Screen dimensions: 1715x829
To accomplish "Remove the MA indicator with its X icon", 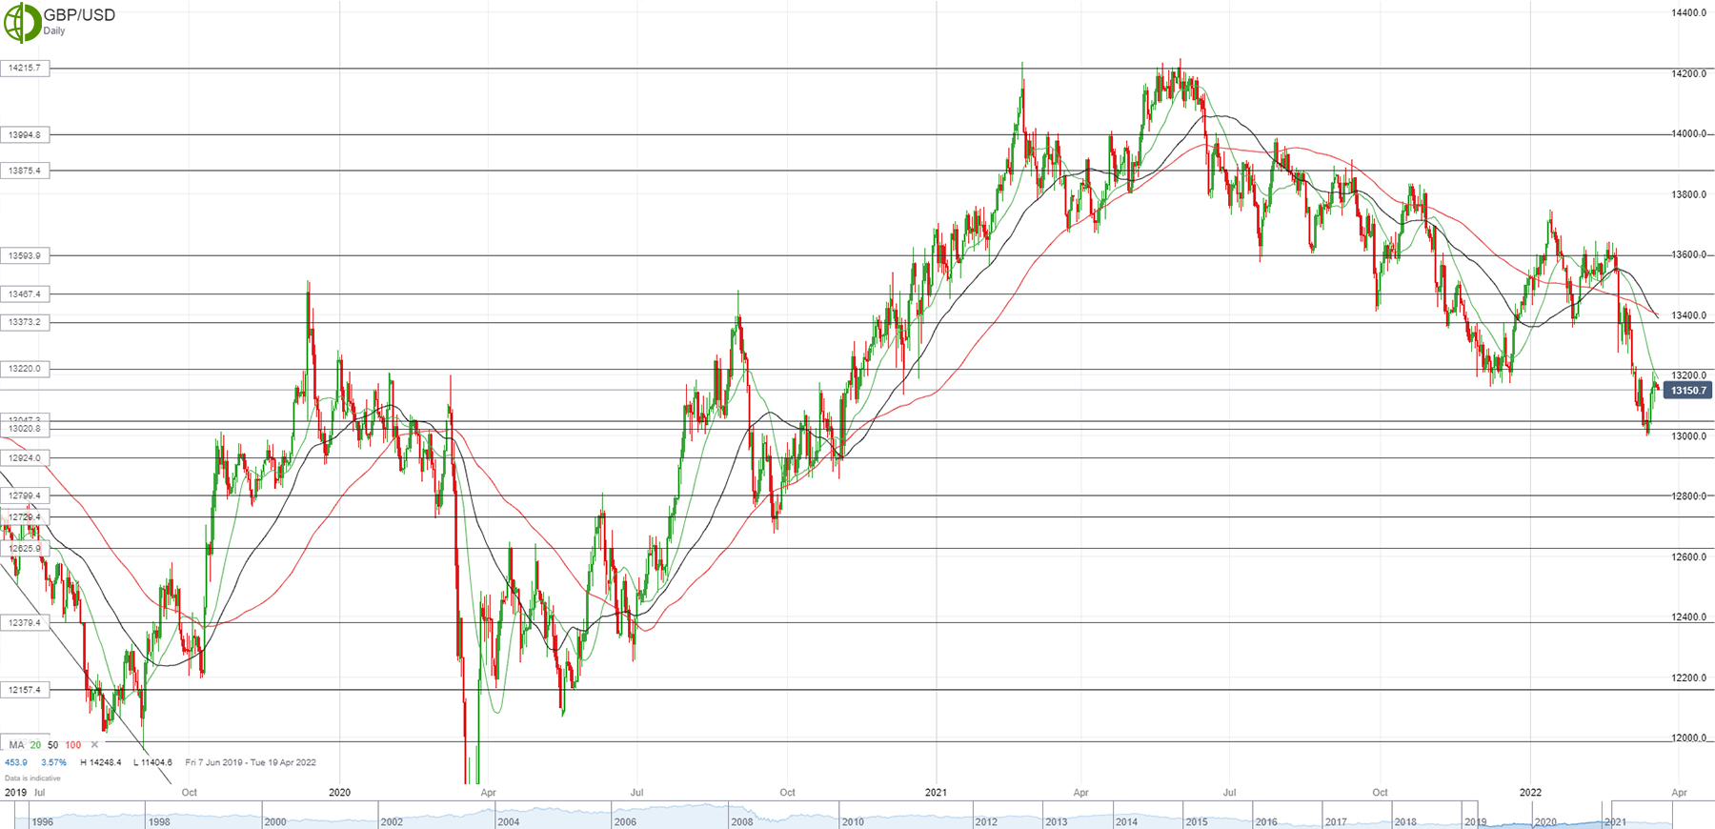I will (x=94, y=745).
